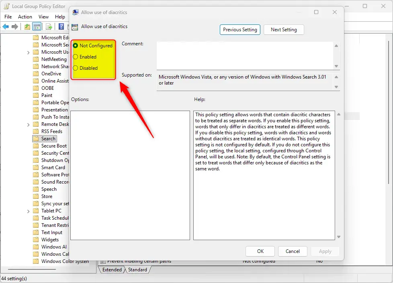
Task: Go up one level with folder-arrow icon
Action: (x=27, y=26)
